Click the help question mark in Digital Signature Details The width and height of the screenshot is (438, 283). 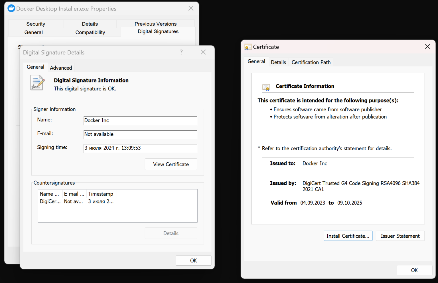[181, 52]
